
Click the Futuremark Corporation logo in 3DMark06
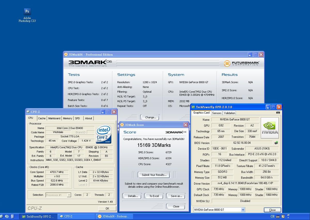click(x=242, y=63)
